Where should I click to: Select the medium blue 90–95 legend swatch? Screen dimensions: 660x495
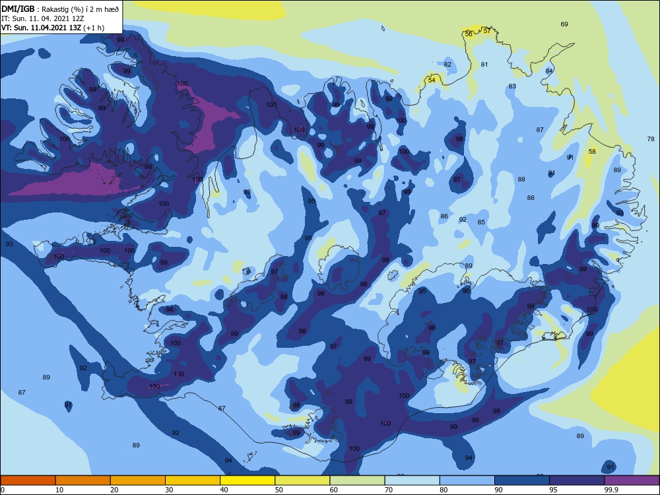point(522,480)
